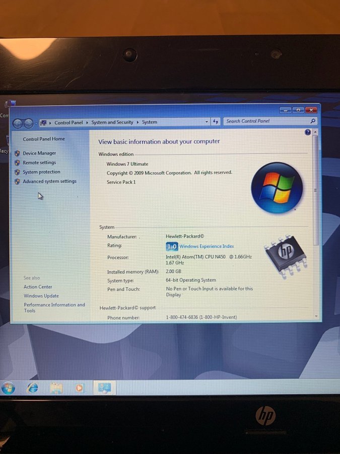The width and height of the screenshot is (340, 454).
Task: Open the Windows Experience Index link
Action: [x=207, y=246]
